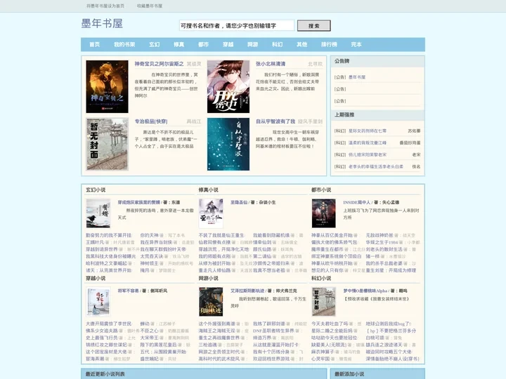This screenshot has height=379, width=506.
Task: Open 无敌战神奶爸 novel link
Action: pyautogui.click(x=379, y=235)
